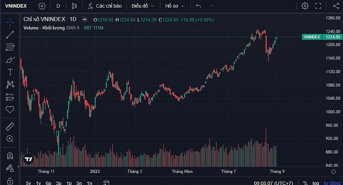Click the TradingView logo on chart

(28, 159)
